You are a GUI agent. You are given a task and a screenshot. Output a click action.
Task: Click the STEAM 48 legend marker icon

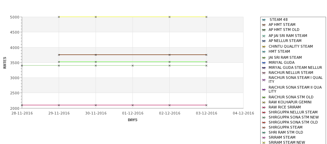coord(264,20)
